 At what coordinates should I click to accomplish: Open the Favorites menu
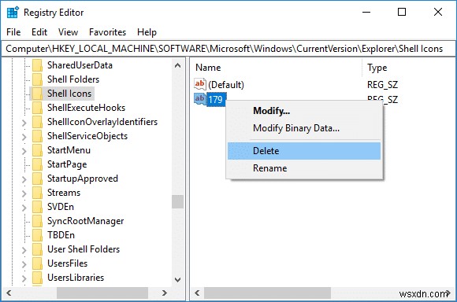point(107,32)
